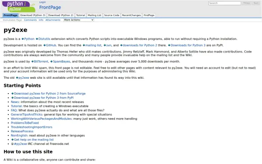Open Download py2exe for Python 3 from PyPI
262x164 pixels.
coord(44,98)
